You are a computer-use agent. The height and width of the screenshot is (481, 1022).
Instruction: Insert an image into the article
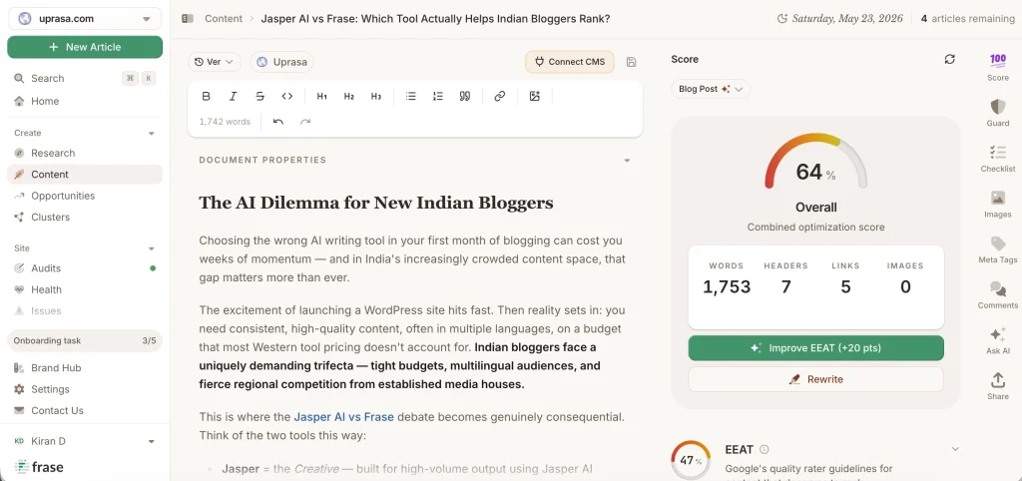[535, 97]
